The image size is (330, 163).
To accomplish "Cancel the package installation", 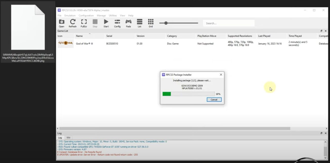I will [214, 100].
